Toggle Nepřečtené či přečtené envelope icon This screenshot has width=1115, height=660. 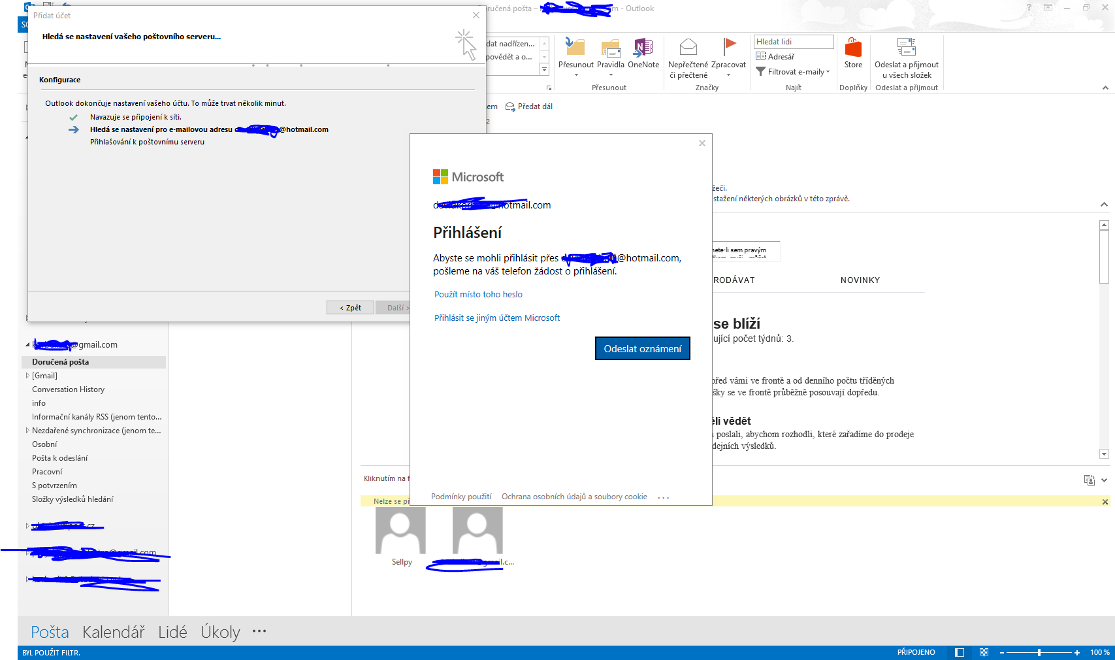point(688,58)
